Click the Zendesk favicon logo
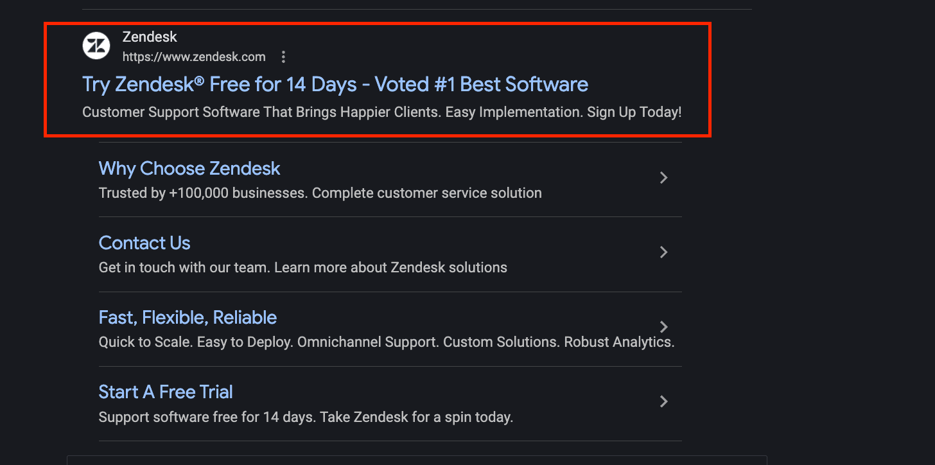Image resolution: width=935 pixels, height=465 pixels. [96, 46]
